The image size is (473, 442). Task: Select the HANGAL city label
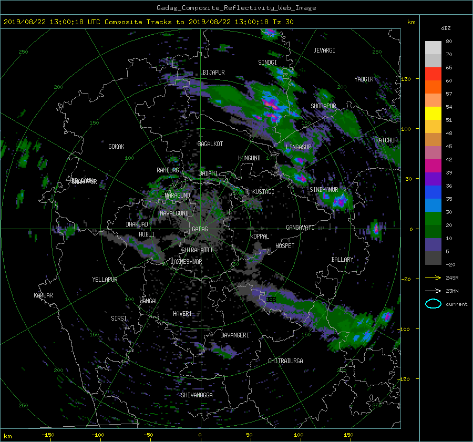point(148,301)
